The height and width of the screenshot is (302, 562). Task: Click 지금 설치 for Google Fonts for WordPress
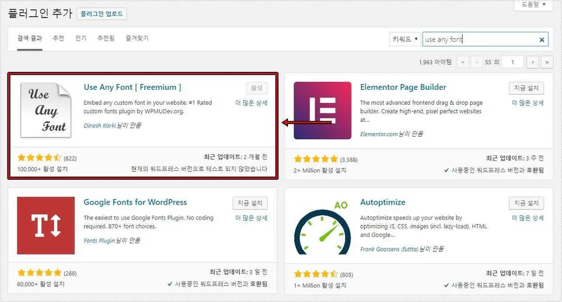250,203
